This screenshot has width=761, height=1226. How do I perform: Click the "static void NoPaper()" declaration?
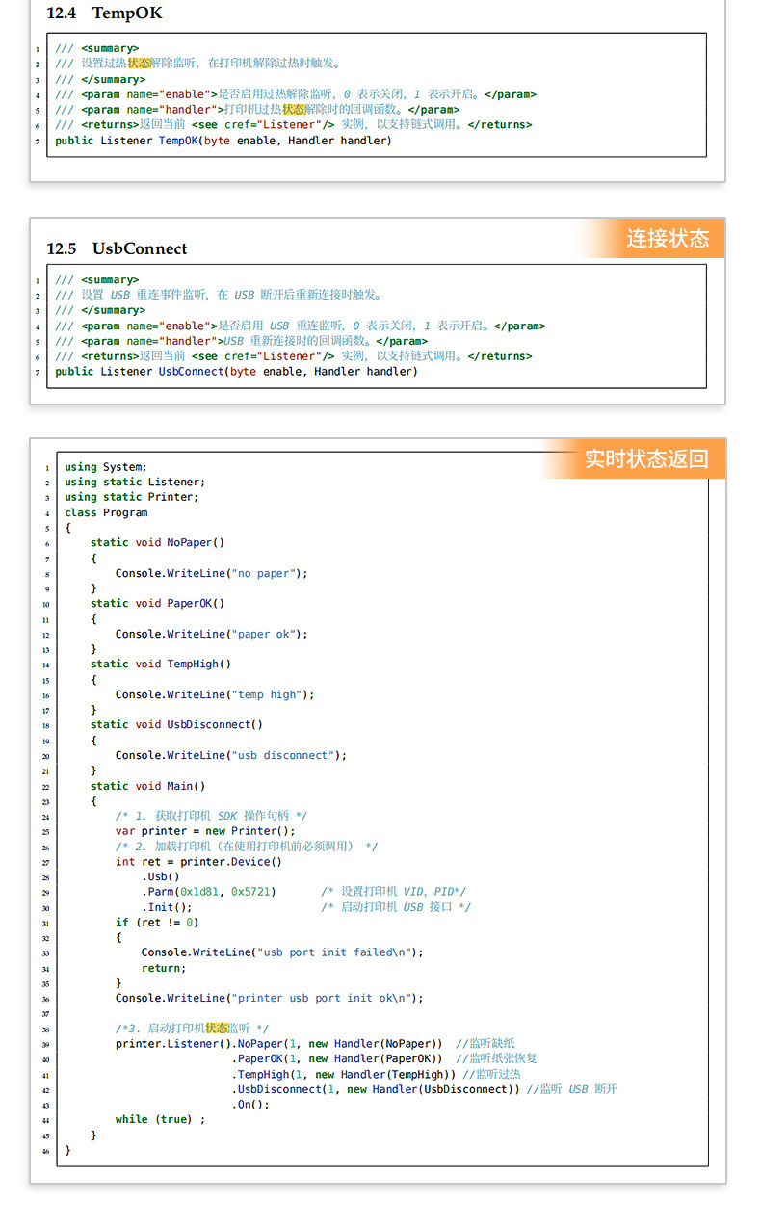pos(158,542)
